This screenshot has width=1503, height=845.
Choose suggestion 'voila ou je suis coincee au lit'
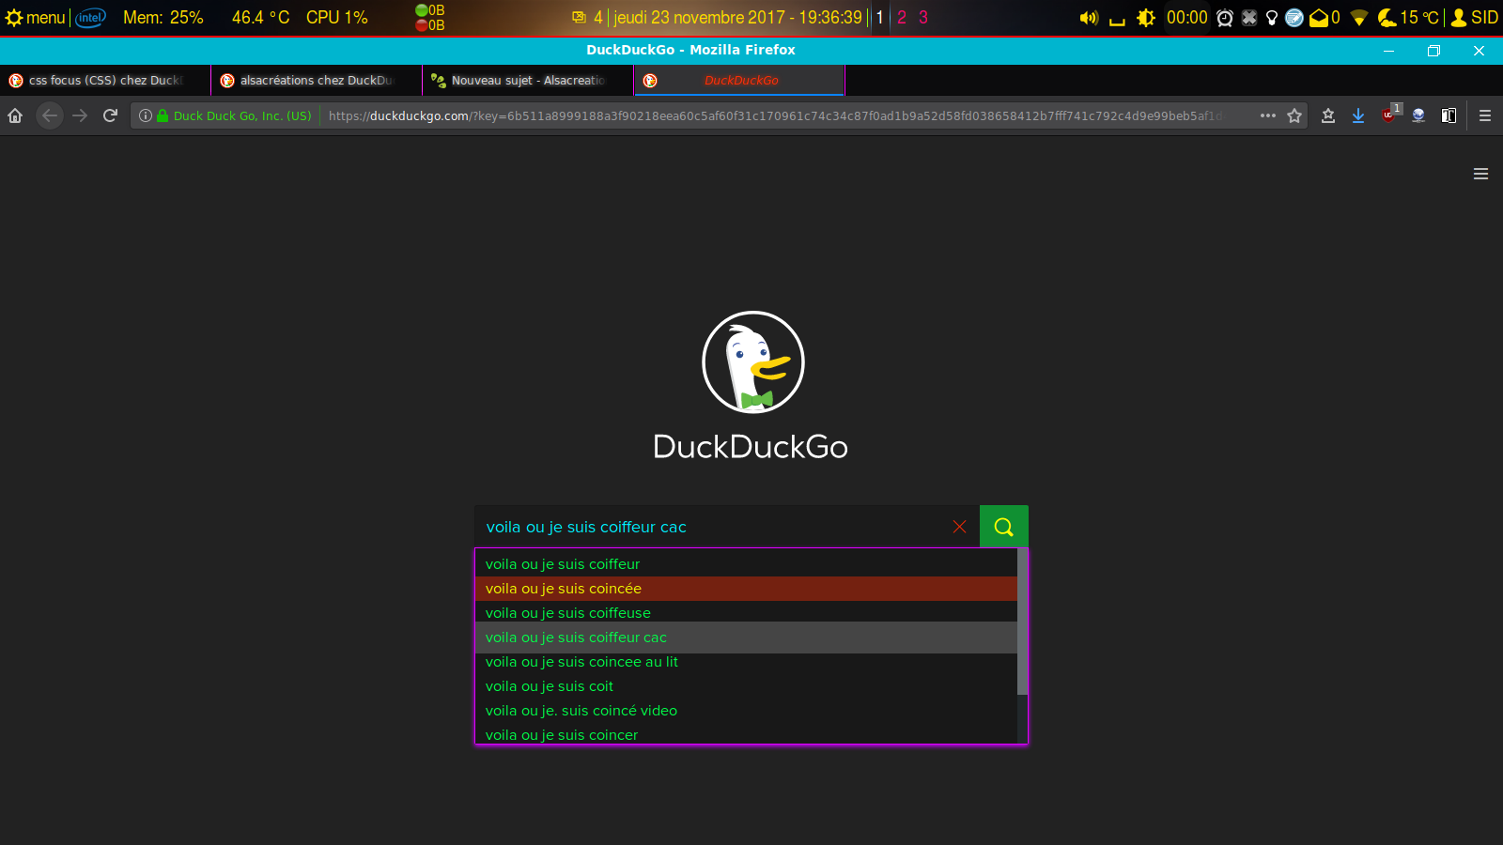click(747, 662)
